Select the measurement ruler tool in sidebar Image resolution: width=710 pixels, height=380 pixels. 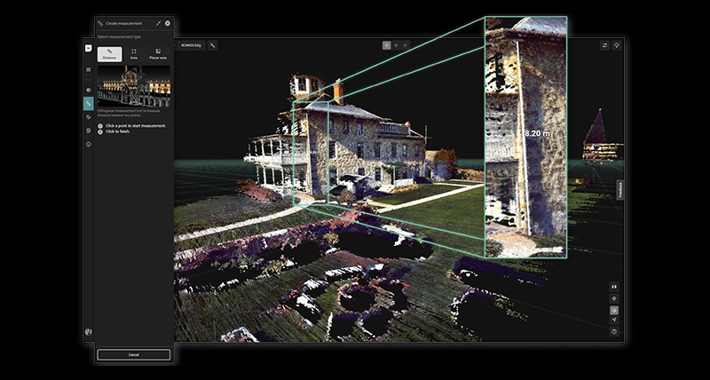pyautogui.click(x=89, y=103)
